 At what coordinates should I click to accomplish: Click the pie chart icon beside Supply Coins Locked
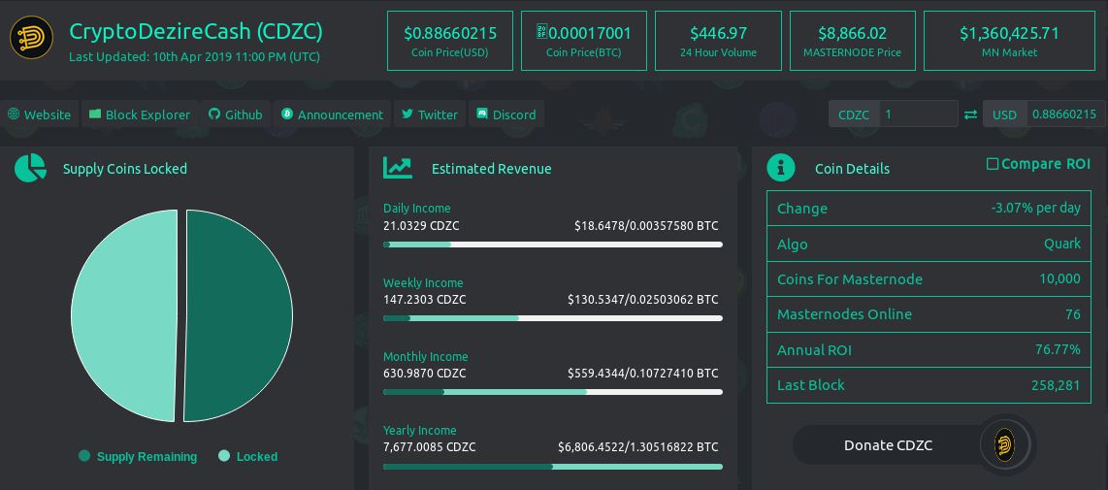pos(30,168)
